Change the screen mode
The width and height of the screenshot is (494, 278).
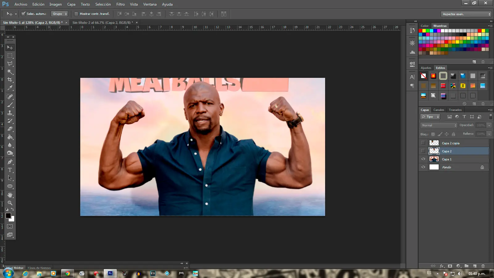tap(10, 235)
